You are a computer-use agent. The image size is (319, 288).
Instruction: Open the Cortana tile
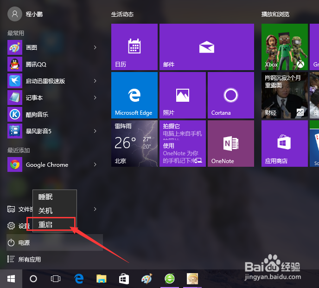[x=231, y=95]
